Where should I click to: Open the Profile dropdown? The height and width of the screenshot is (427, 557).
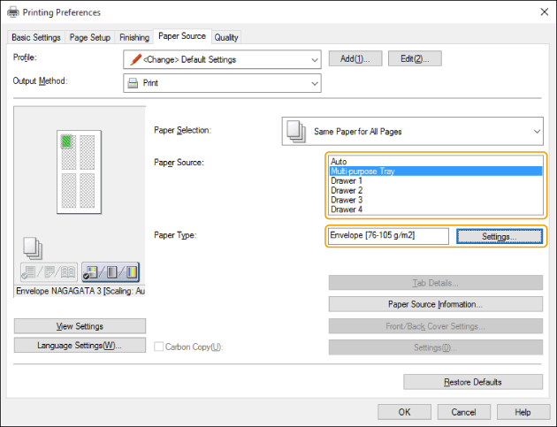pyautogui.click(x=315, y=59)
